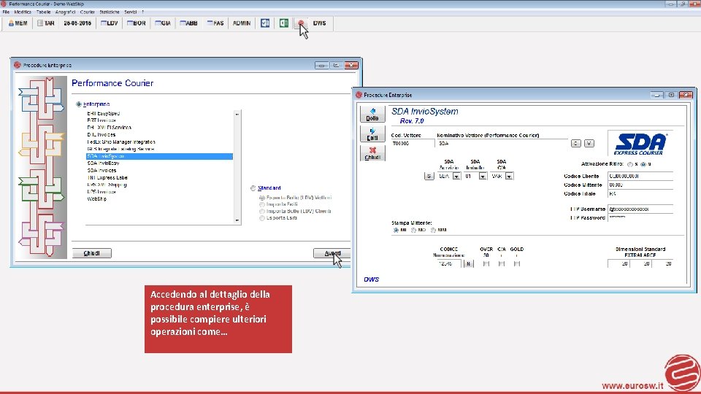
Task: Select UPS Invoices in the list
Action: 101,192
